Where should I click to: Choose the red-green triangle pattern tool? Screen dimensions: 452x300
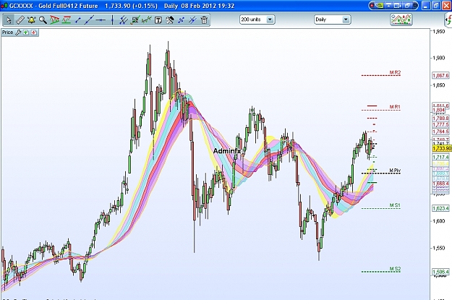pos(54,20)
